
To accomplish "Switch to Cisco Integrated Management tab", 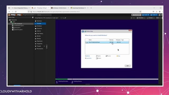I will [21, 8].
